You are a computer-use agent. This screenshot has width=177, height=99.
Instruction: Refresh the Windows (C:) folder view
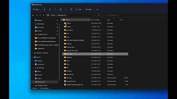click(98, 15)
